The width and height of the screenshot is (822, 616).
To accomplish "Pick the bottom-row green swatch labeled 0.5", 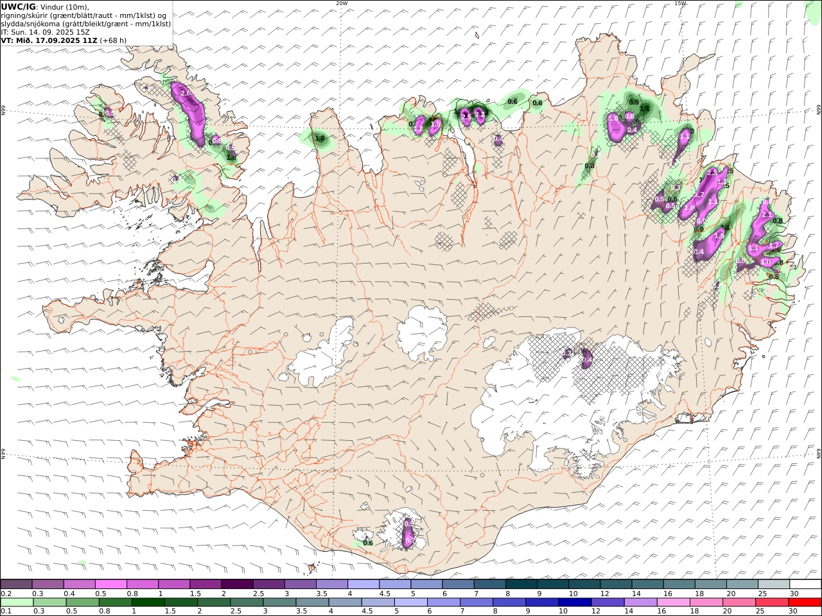I will click(x=82, y=602).
